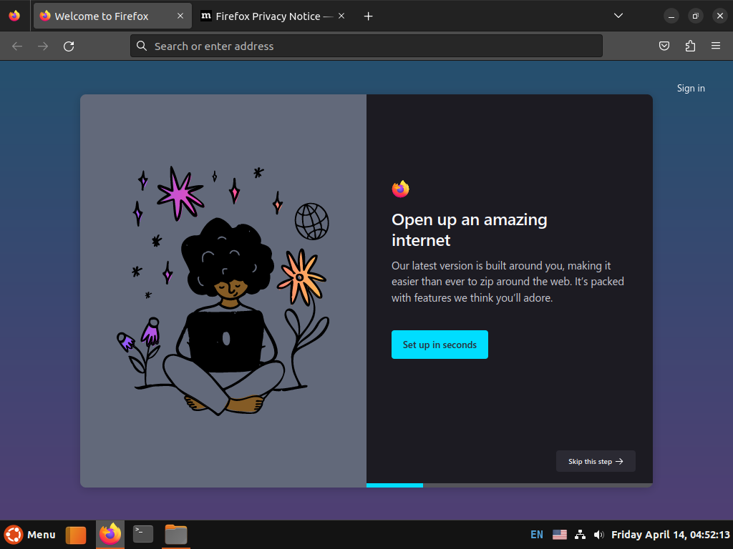
Task: Close the Firefox Privacy Notice tab
Action: (x=341, y=16)
